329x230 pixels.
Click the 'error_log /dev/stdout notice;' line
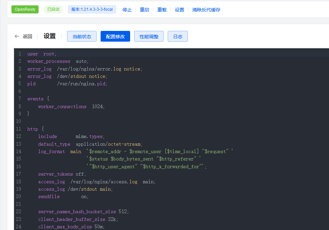[x=67, y=77]
